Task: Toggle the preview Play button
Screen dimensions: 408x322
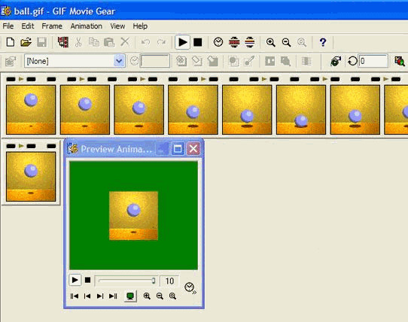Action: (x=75, y=280)
